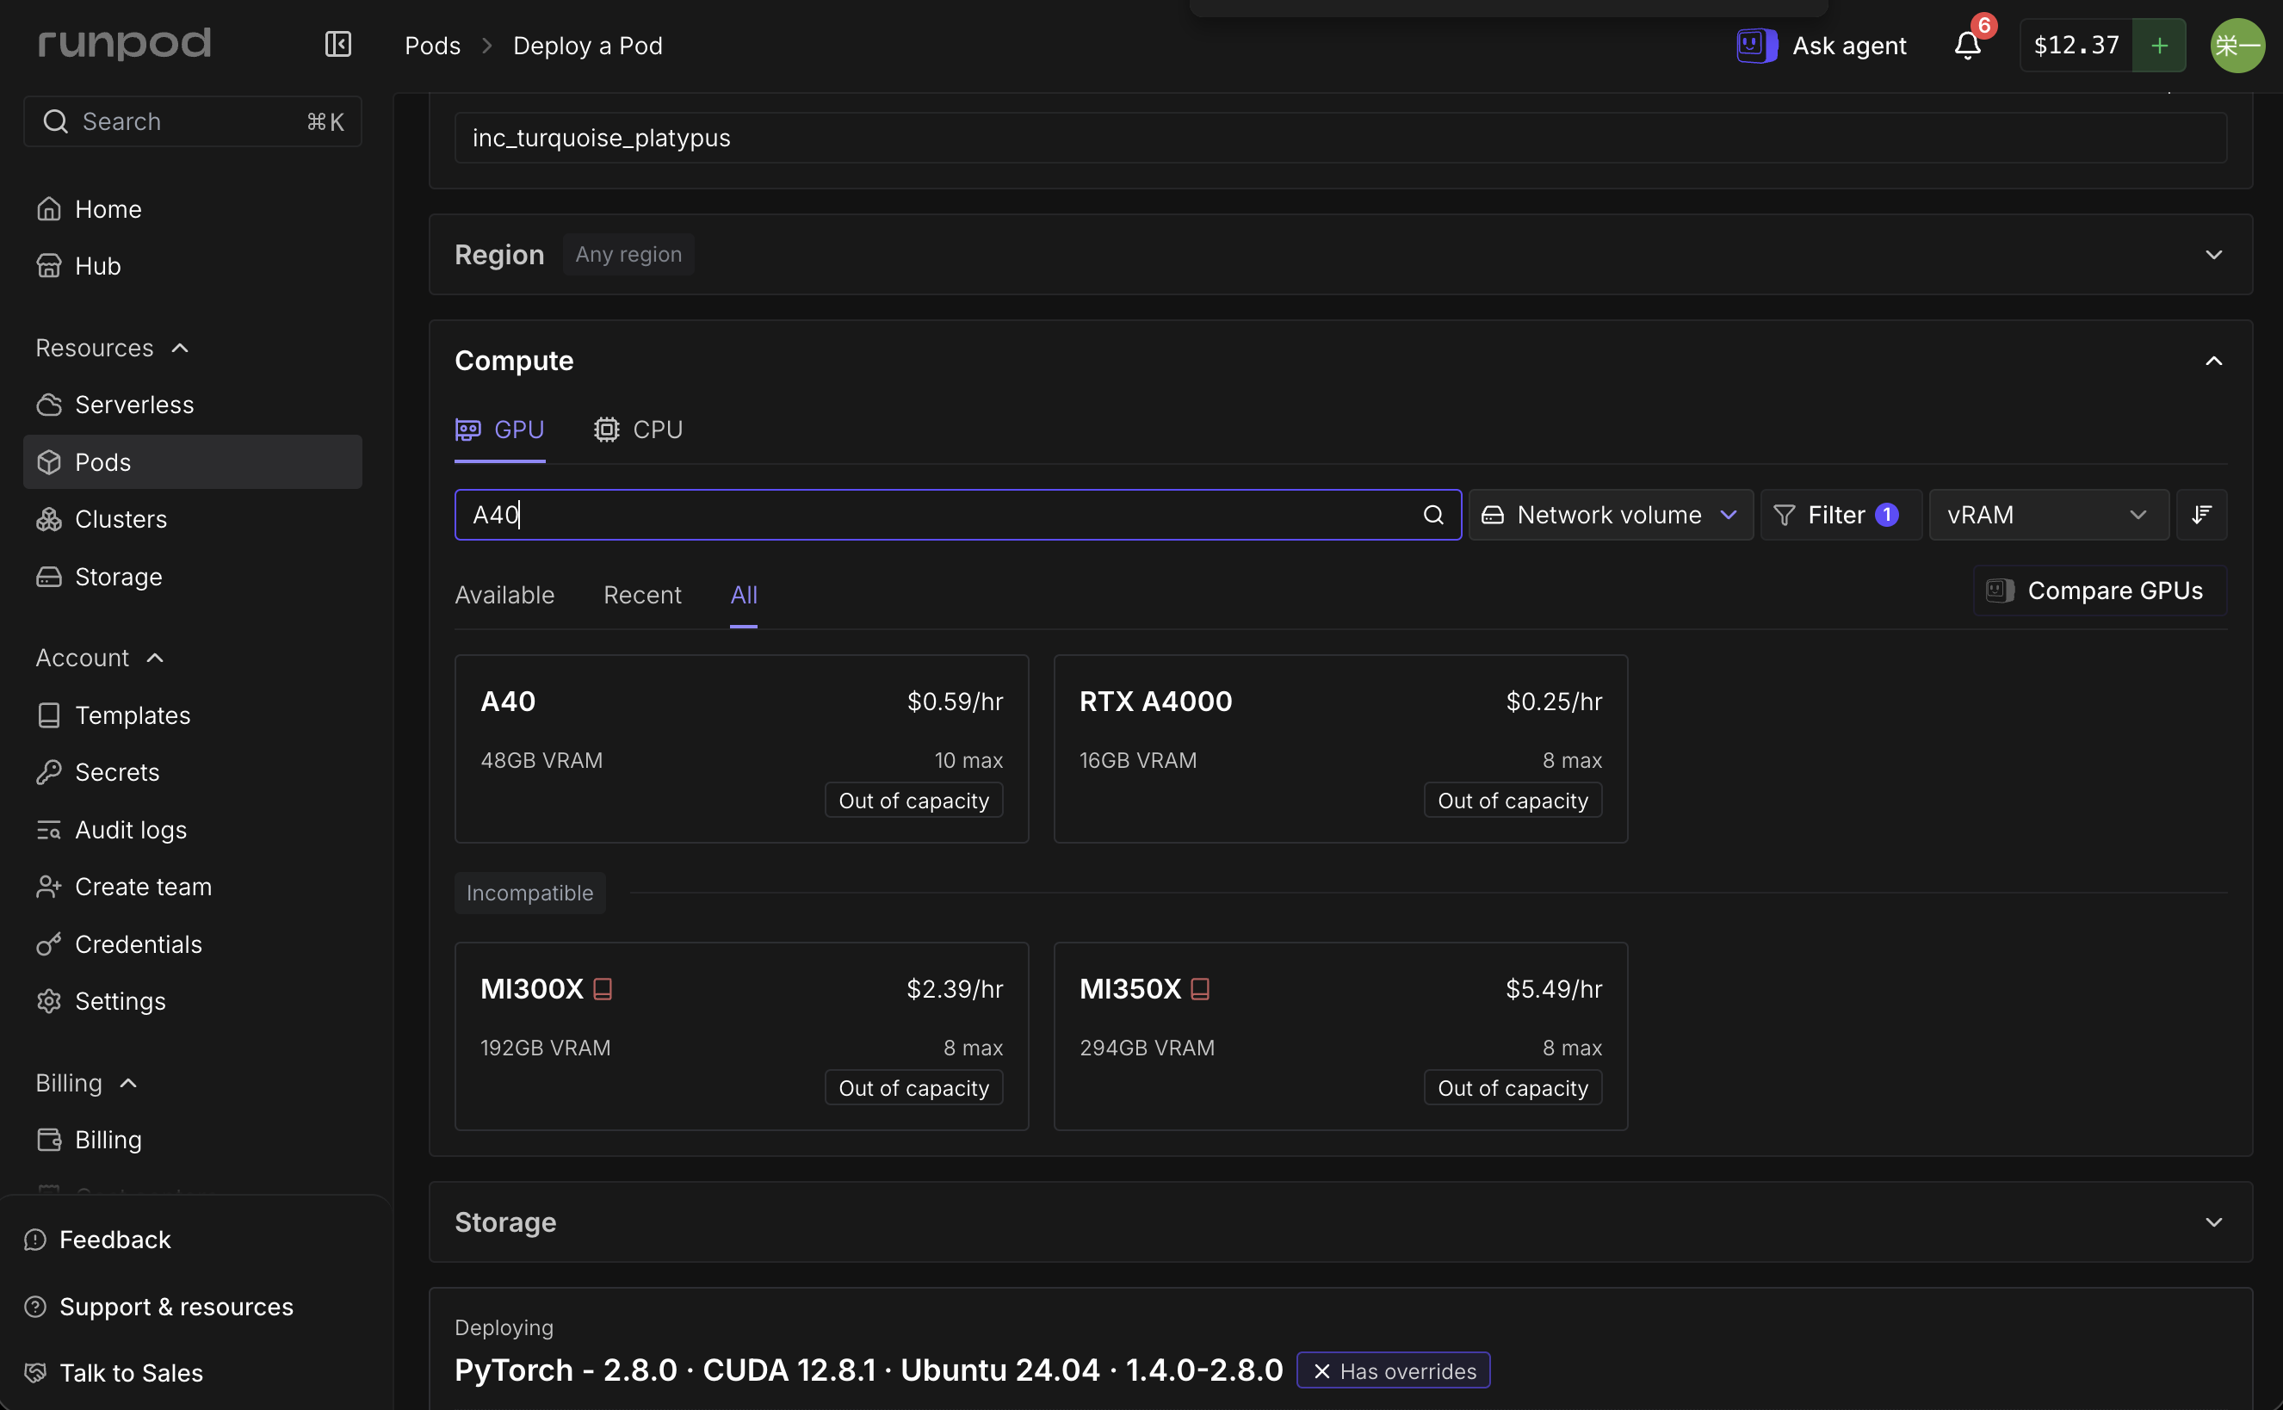Open the vRAM sort dropdown
The width and height of the screenshot is (2283, 1410).
(2048, 515)
